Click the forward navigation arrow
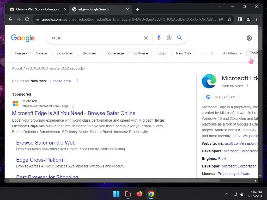267x200 pixels. 19,19
